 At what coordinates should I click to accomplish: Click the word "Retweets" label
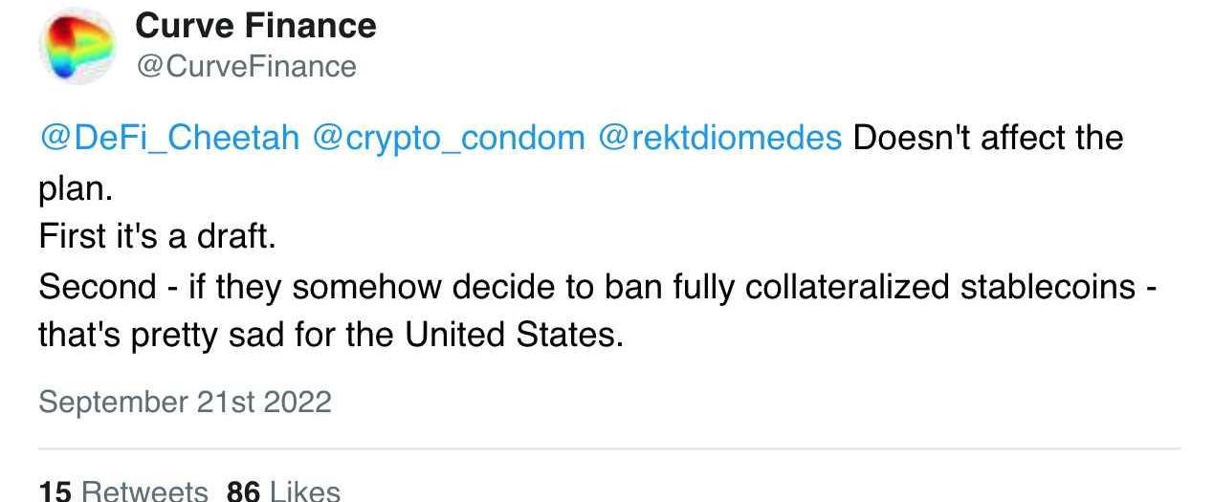(x=144, y=491)
